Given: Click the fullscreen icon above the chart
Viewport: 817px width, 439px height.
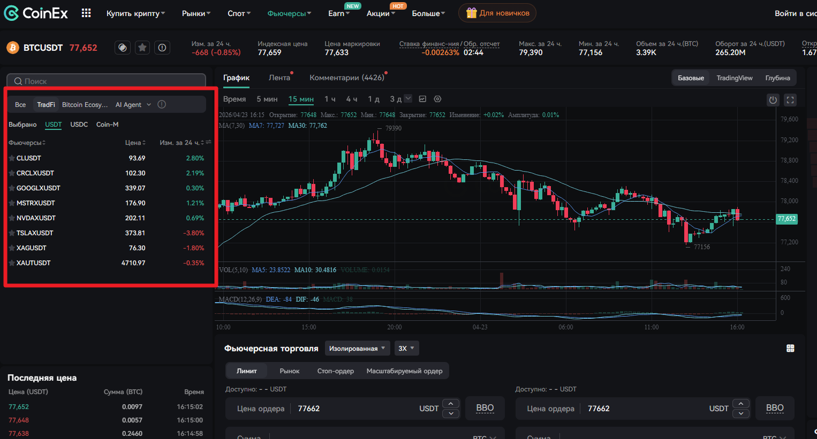Looking at the screenshot, I should [x=790, y=99].
